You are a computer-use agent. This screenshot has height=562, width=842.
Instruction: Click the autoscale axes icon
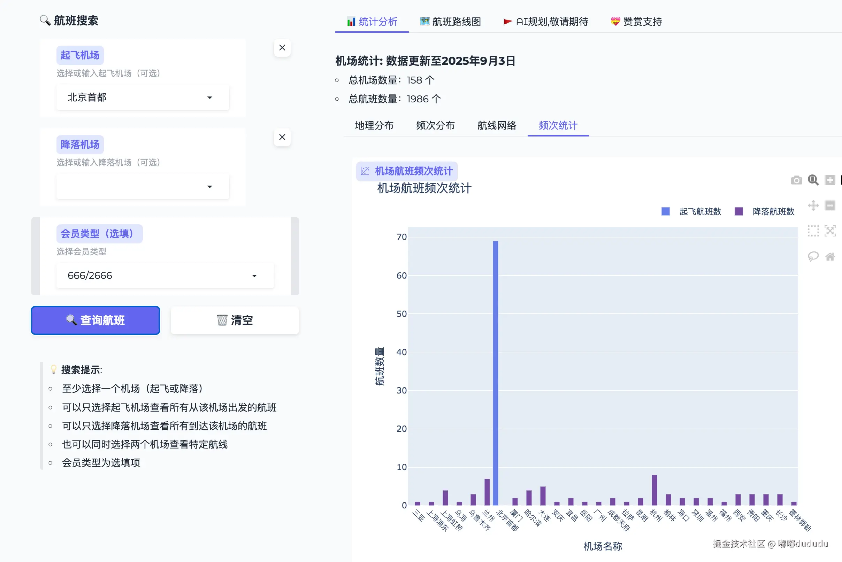pos(830,231)
